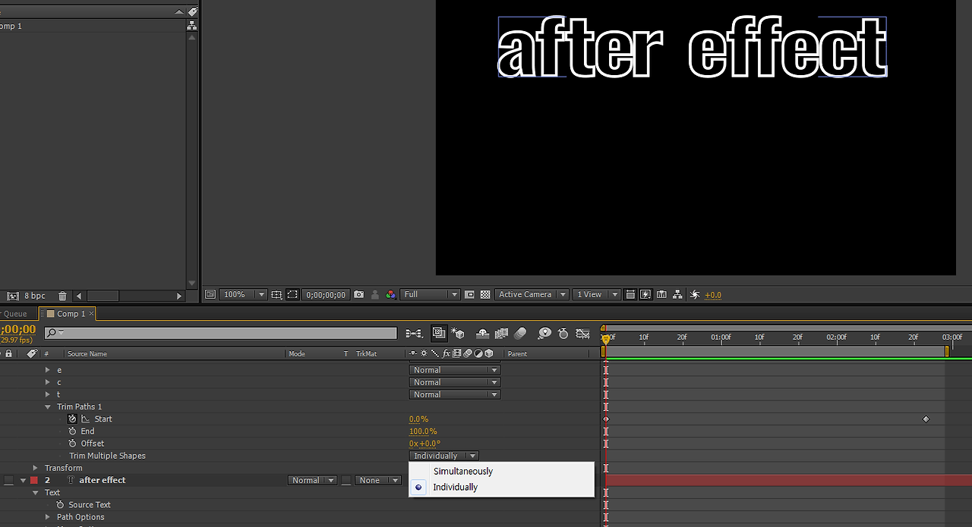Switch to Render Queue tab
Viewport: 972px width, 527px height.
(x=14, y=314)
